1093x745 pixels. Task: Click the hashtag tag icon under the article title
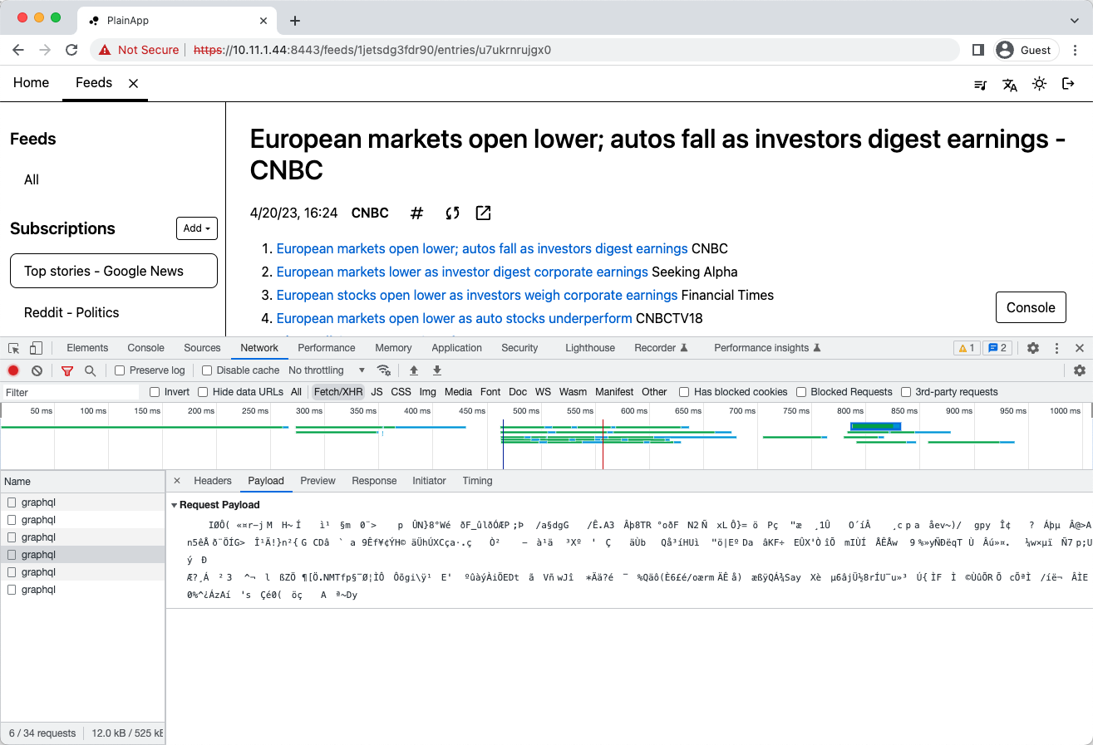point(417,213)
